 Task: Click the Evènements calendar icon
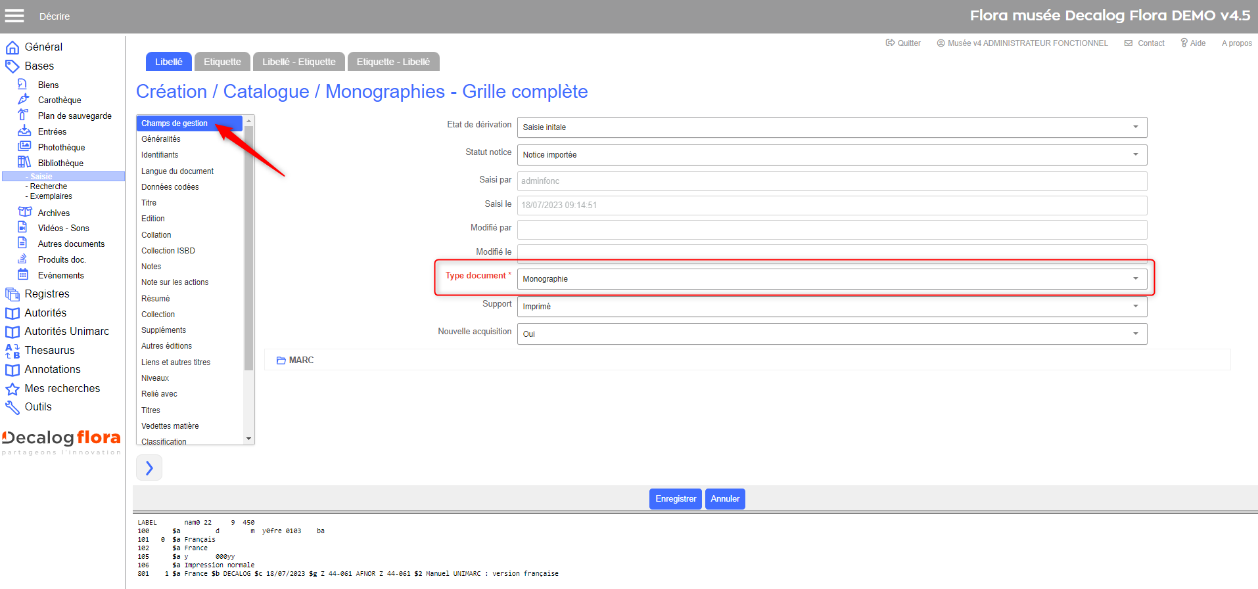pos(24,274)
